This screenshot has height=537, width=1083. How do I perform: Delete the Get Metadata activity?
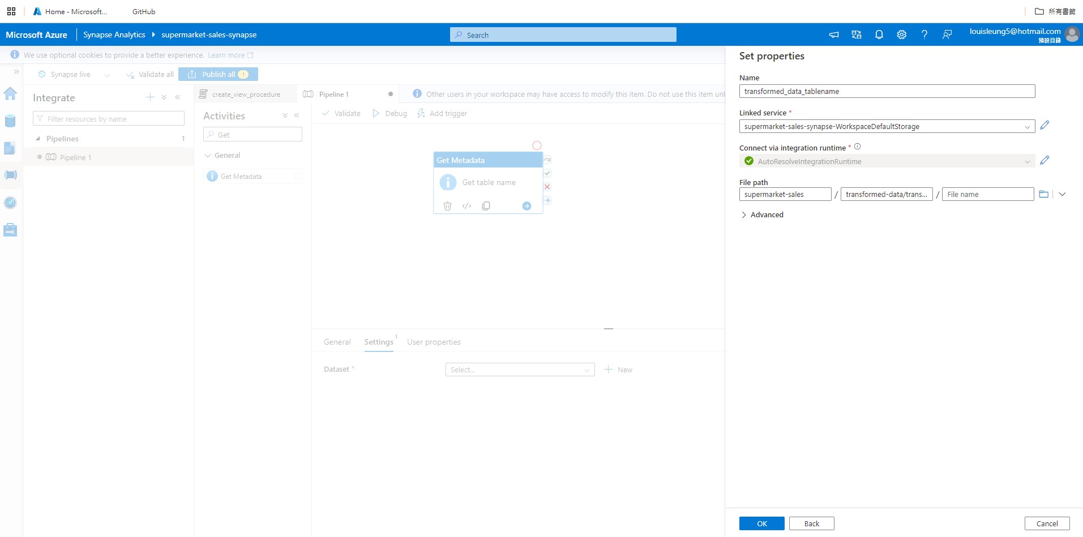coord(447,205)
